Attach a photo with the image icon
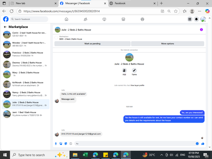Image resolution: width=212 pixels, height=159 pixels. (61, 144)
